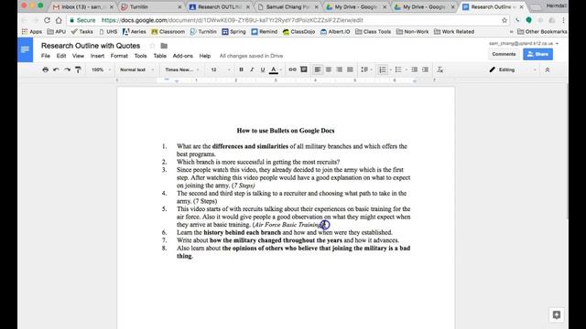Activate the Paint format tool
Screen dimensions: 586x329
(78, 69)
